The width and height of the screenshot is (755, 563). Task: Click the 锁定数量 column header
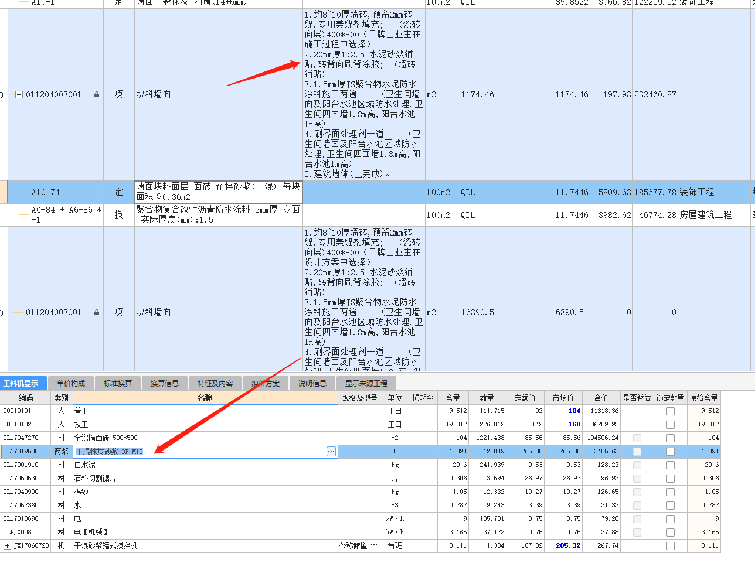[x=671, y=398]
